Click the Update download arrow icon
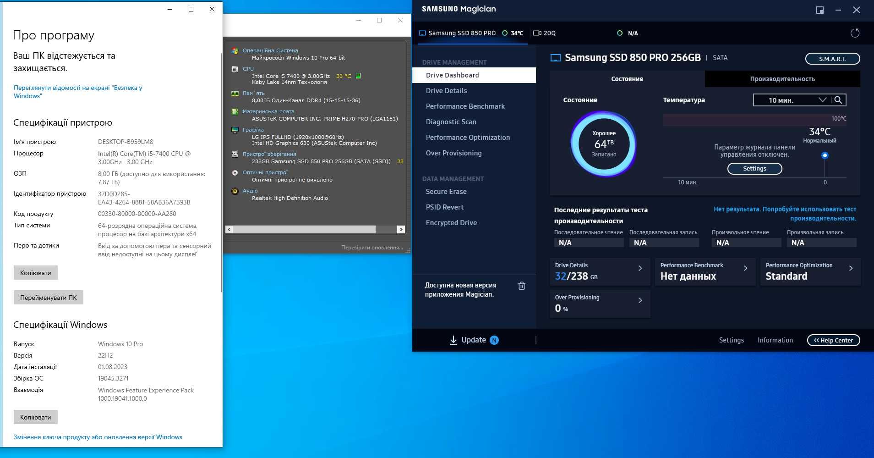Screen dimensions: 874x458 pyautogui.click(x=453, y=340)
